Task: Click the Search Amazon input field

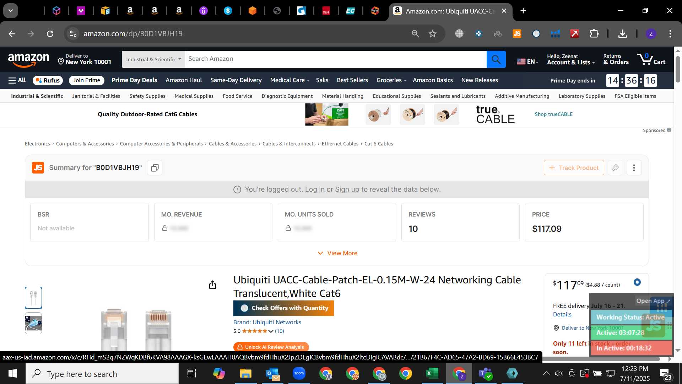Action: [x=335, y=59]
